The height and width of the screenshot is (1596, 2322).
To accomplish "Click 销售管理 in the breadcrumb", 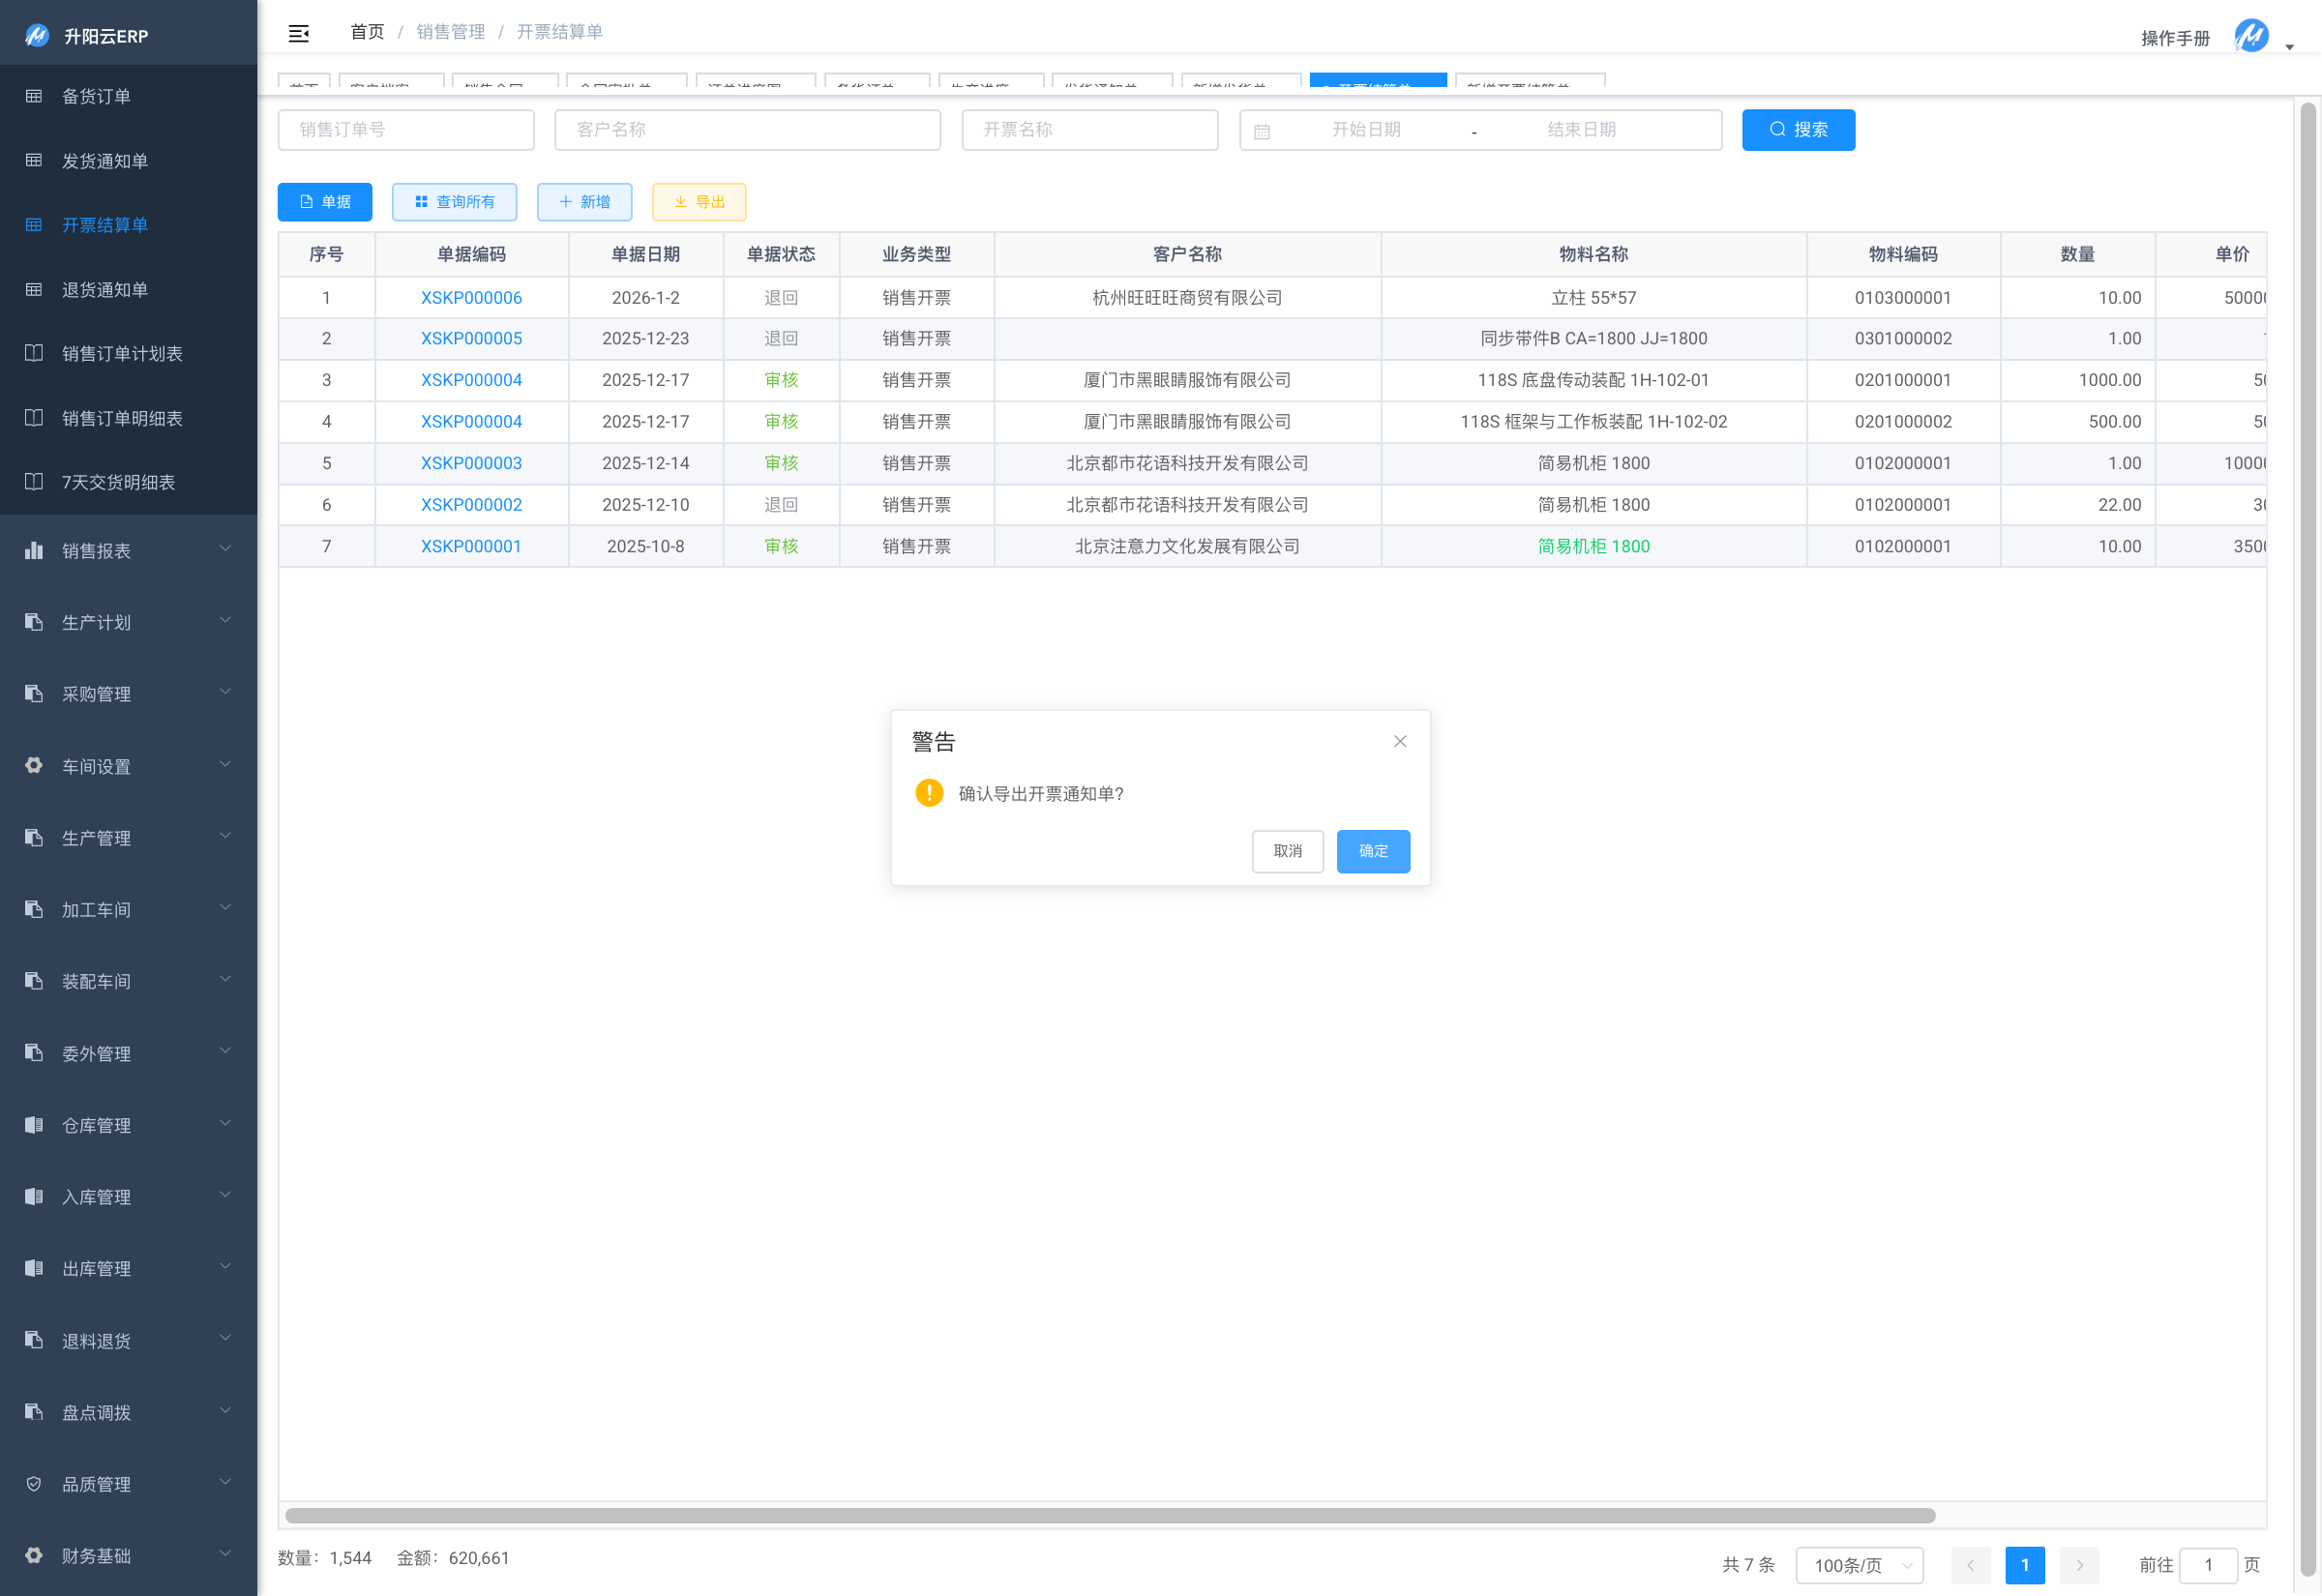I will point(450,32).
